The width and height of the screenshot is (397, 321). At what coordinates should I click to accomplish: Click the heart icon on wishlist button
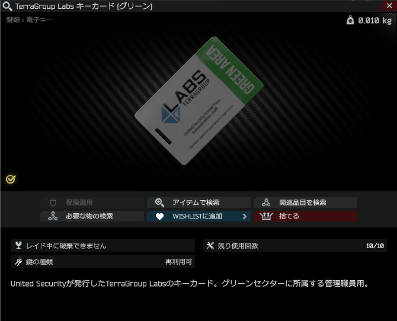pyautogui.click(x=159, y=216)
